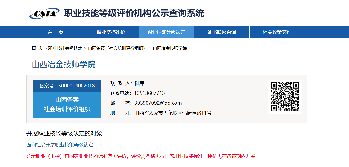Viewport: 349px width, 167px height.
Task: Click the 备案号 S000014002018 badge
Action: click(x=67, y=86)
